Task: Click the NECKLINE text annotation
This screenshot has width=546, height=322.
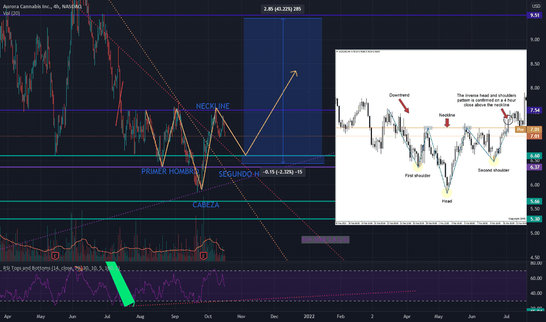Action: 213,106
